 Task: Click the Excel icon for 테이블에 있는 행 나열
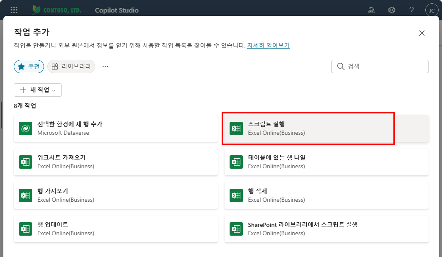[236, 162]
